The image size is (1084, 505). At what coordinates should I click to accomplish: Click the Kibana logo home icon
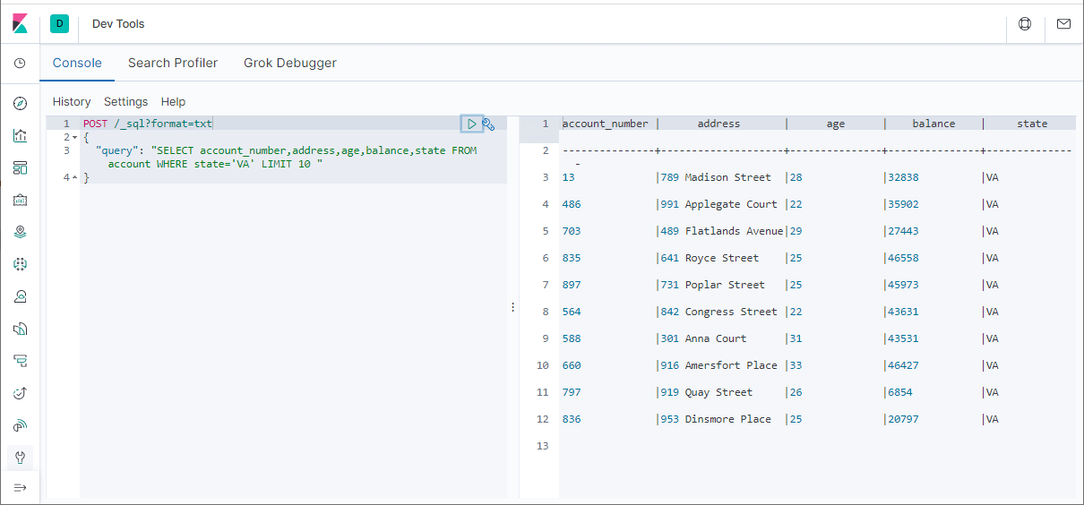(x=21, y=24)
